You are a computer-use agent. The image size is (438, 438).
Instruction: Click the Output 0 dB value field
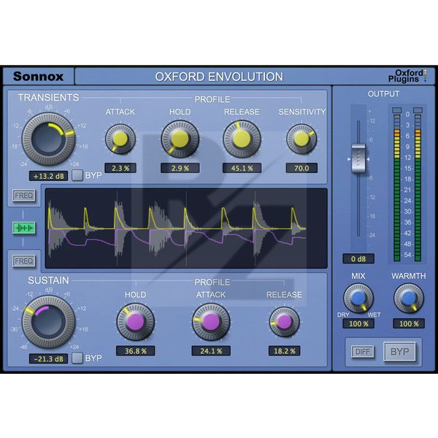tap(358, 258)
